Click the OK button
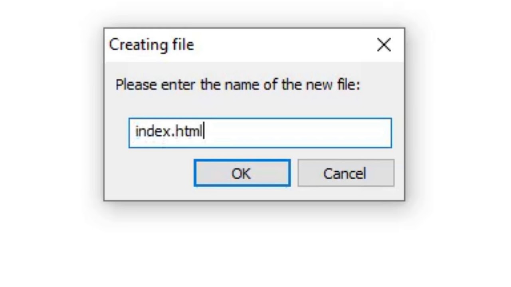511x287 pixels. pyautogui.click(x=242, y=173)
